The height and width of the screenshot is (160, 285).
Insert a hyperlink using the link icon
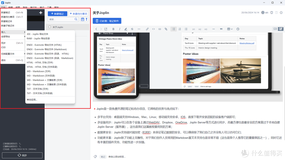coord(147,29)
